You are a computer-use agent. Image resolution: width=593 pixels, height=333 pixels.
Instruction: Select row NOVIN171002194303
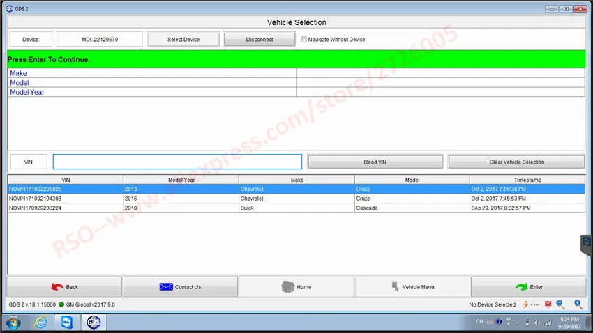(x=296, y=199)
